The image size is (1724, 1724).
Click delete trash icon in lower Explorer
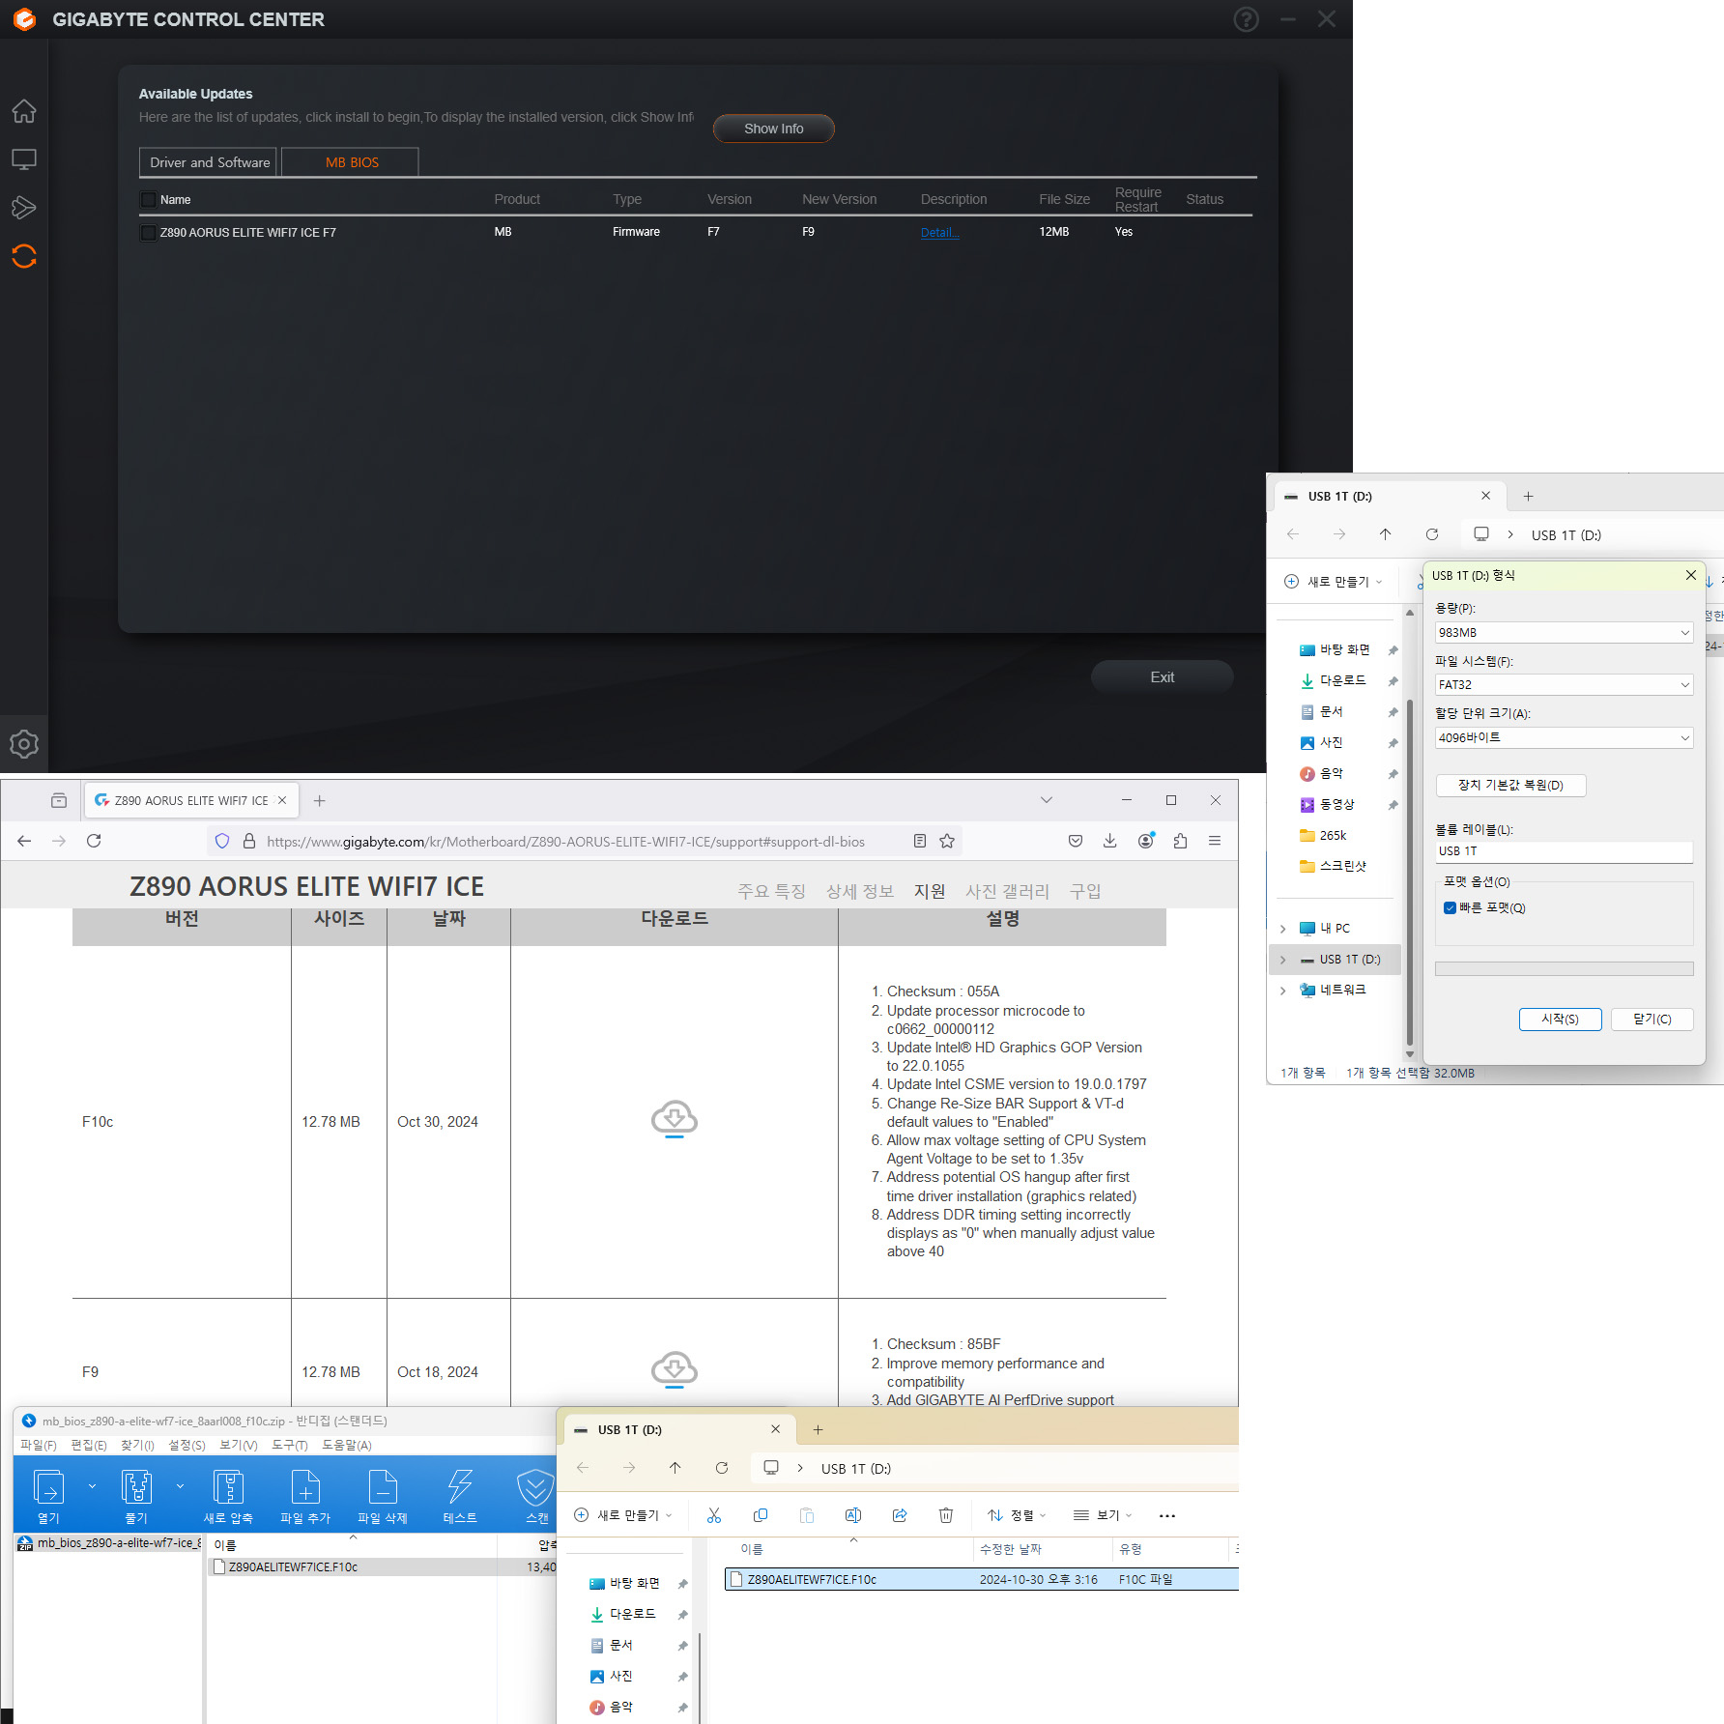coord(946,1515)
